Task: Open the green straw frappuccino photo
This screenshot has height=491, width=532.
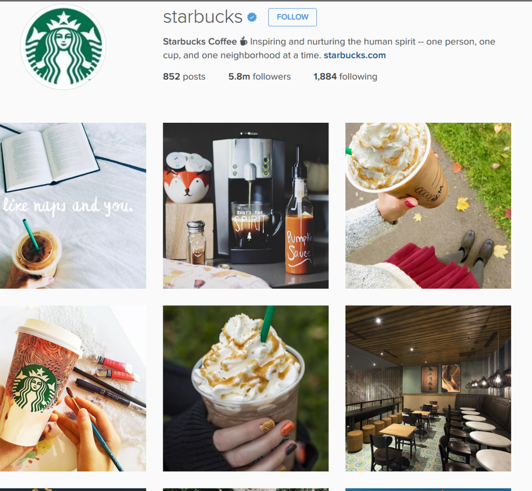Action: 246,389
